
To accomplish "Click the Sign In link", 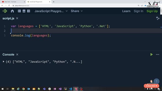I will 138,11.
